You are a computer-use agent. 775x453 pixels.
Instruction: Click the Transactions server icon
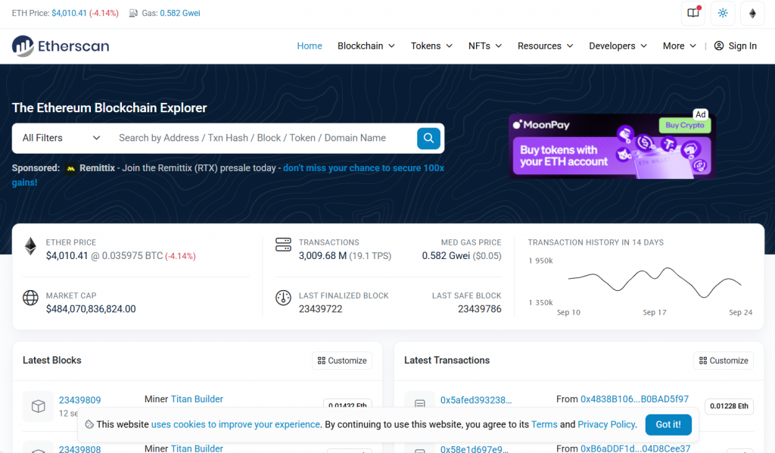tap(283, 245)
